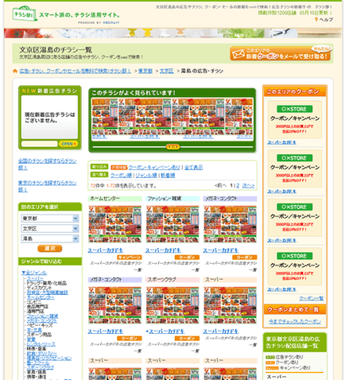
Task: Open the 湯島 area dropdown
Action: pyautogui.click(x=50, y=238)
